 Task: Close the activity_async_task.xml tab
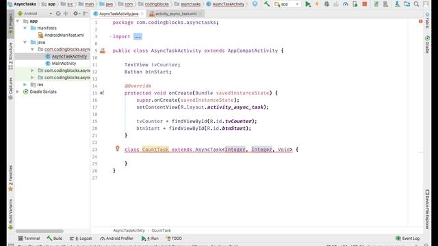click(x=201, y=14)
